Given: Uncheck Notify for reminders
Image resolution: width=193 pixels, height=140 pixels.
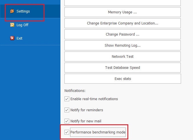Looking at the screenshot, I should point(67,110).
